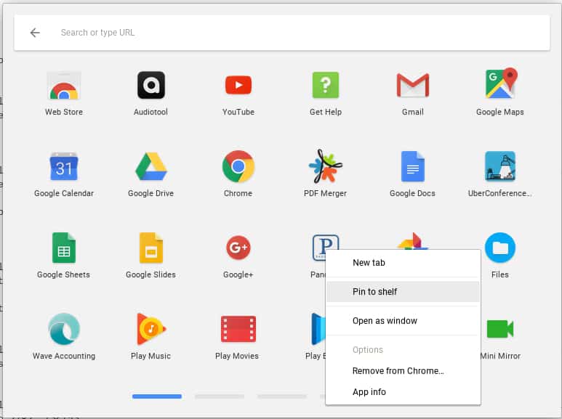Go to the second launcher page indicator
This screenshot has height=419, width=562.
(x=220, y=396)
